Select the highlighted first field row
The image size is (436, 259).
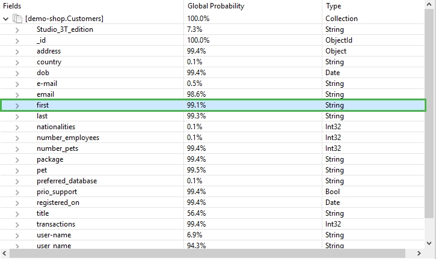(x=212, y=105)
